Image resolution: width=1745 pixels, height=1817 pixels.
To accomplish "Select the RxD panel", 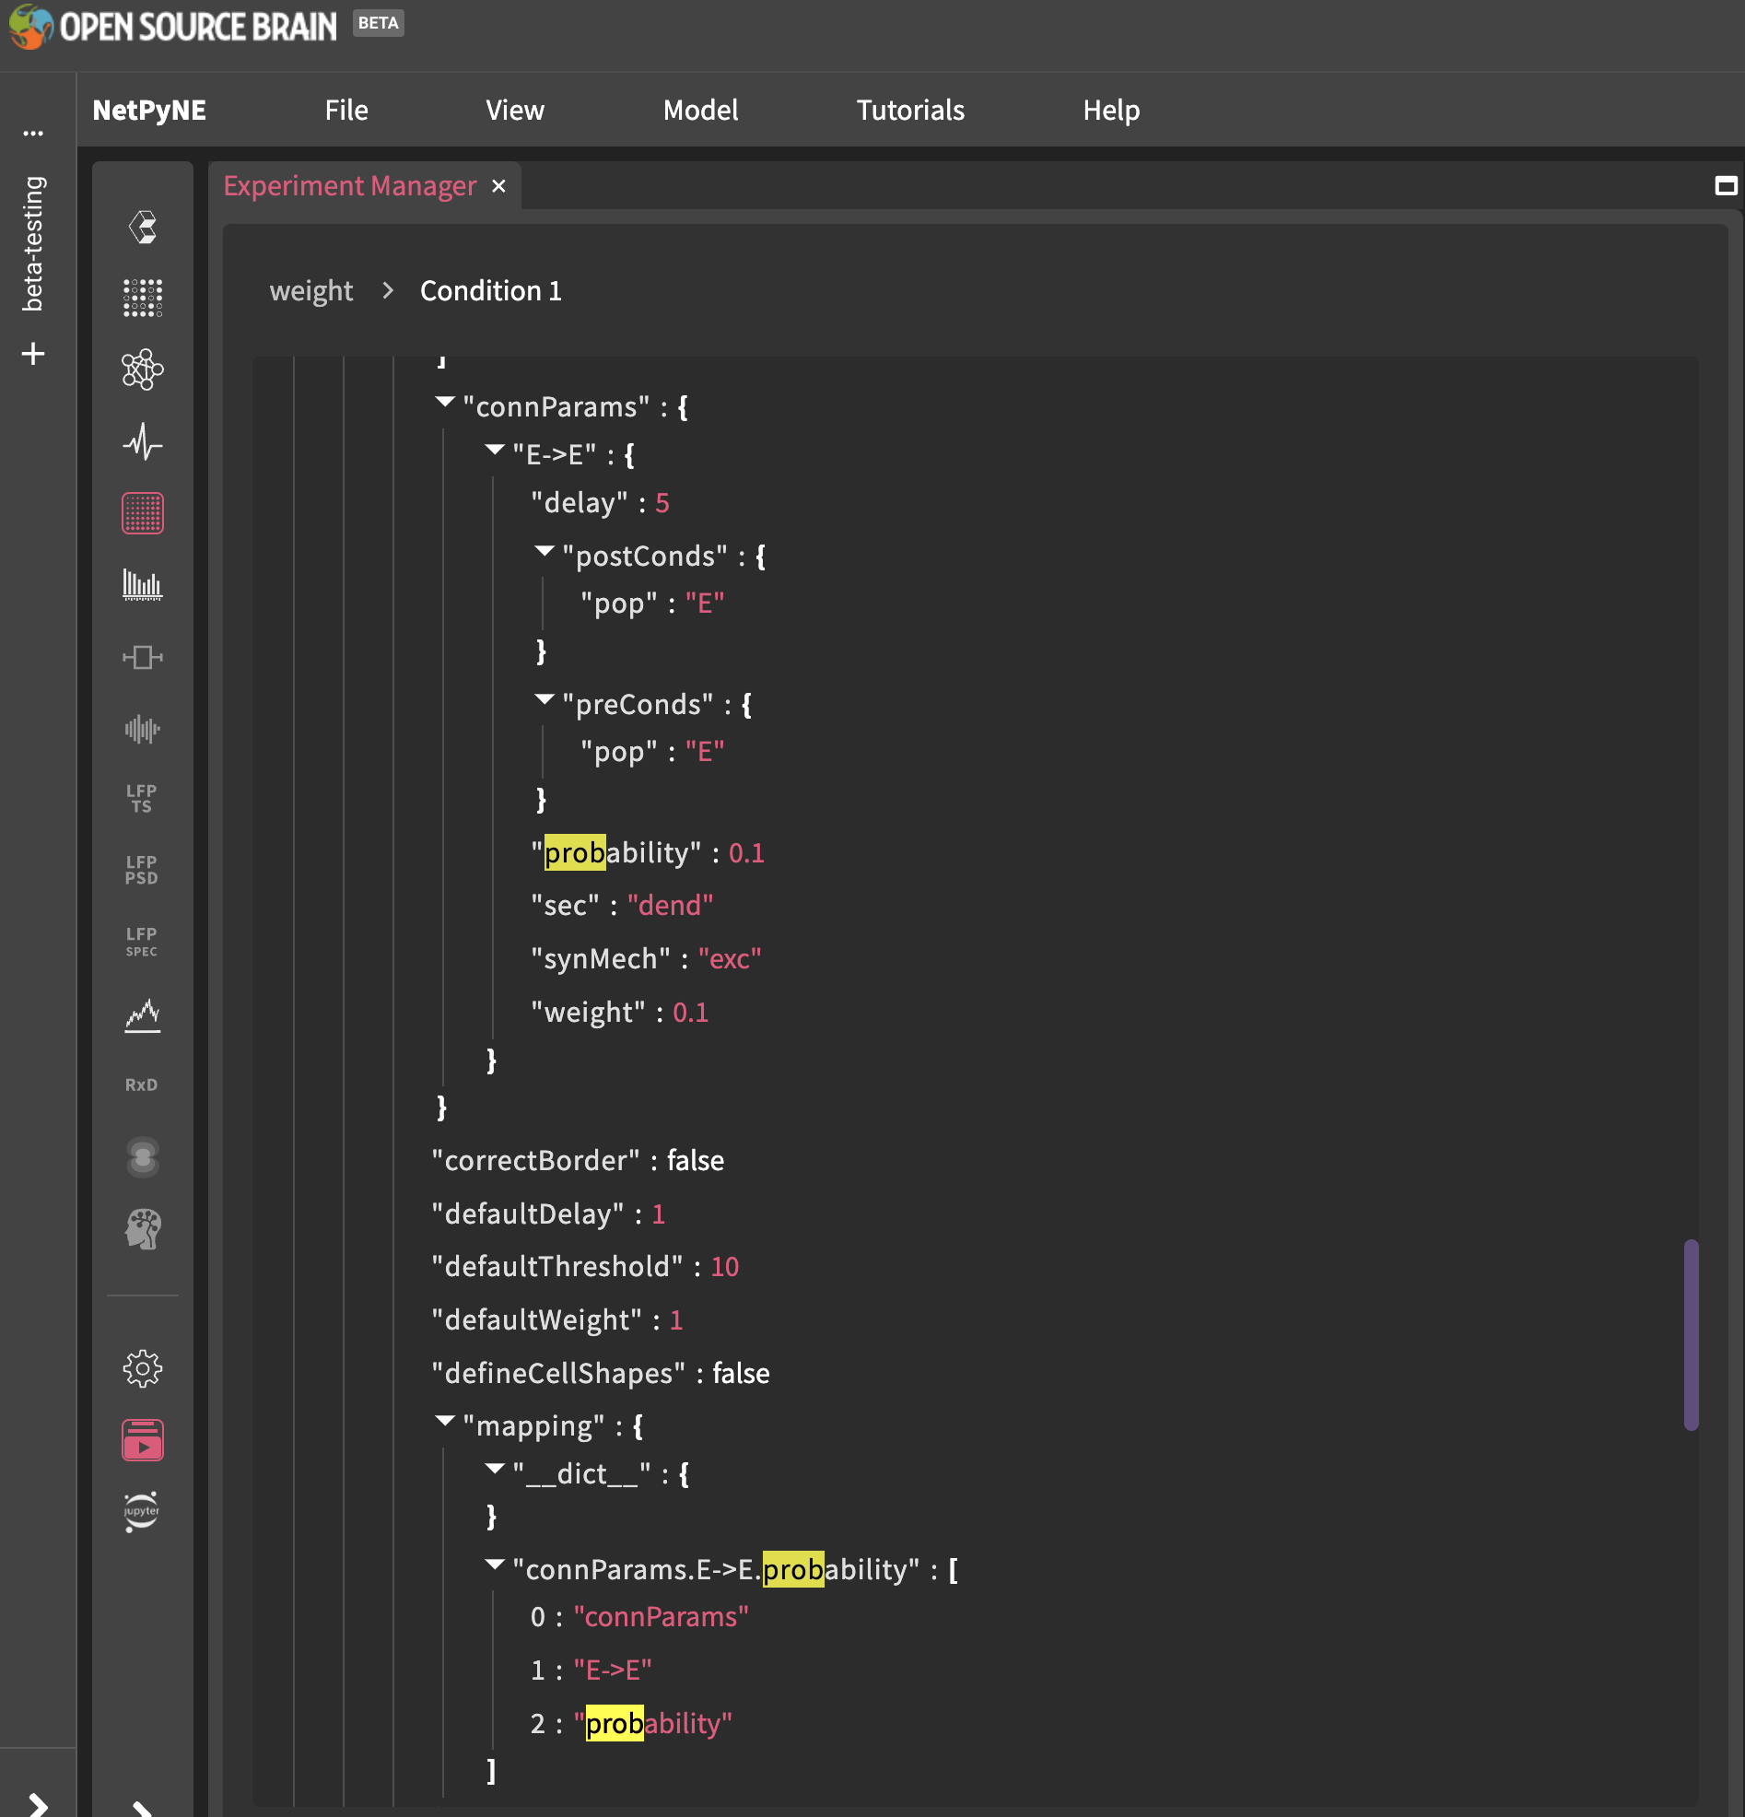I will point(141,1083).
